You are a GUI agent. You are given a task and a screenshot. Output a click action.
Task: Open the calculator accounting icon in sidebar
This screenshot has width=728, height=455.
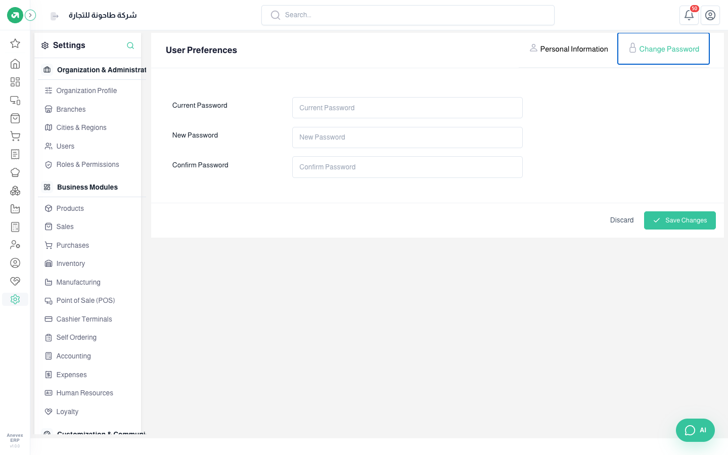point(15,227)
